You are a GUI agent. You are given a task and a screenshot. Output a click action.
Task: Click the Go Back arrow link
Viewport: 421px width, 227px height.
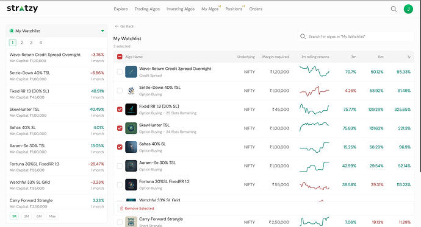pyautogui.click(x=124, y=26)
